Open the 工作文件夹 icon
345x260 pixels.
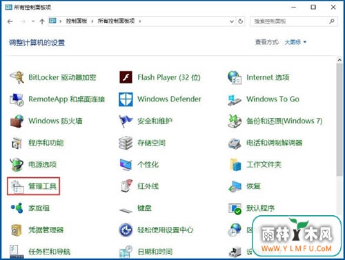pyautogui.click(x=235, y=165)
